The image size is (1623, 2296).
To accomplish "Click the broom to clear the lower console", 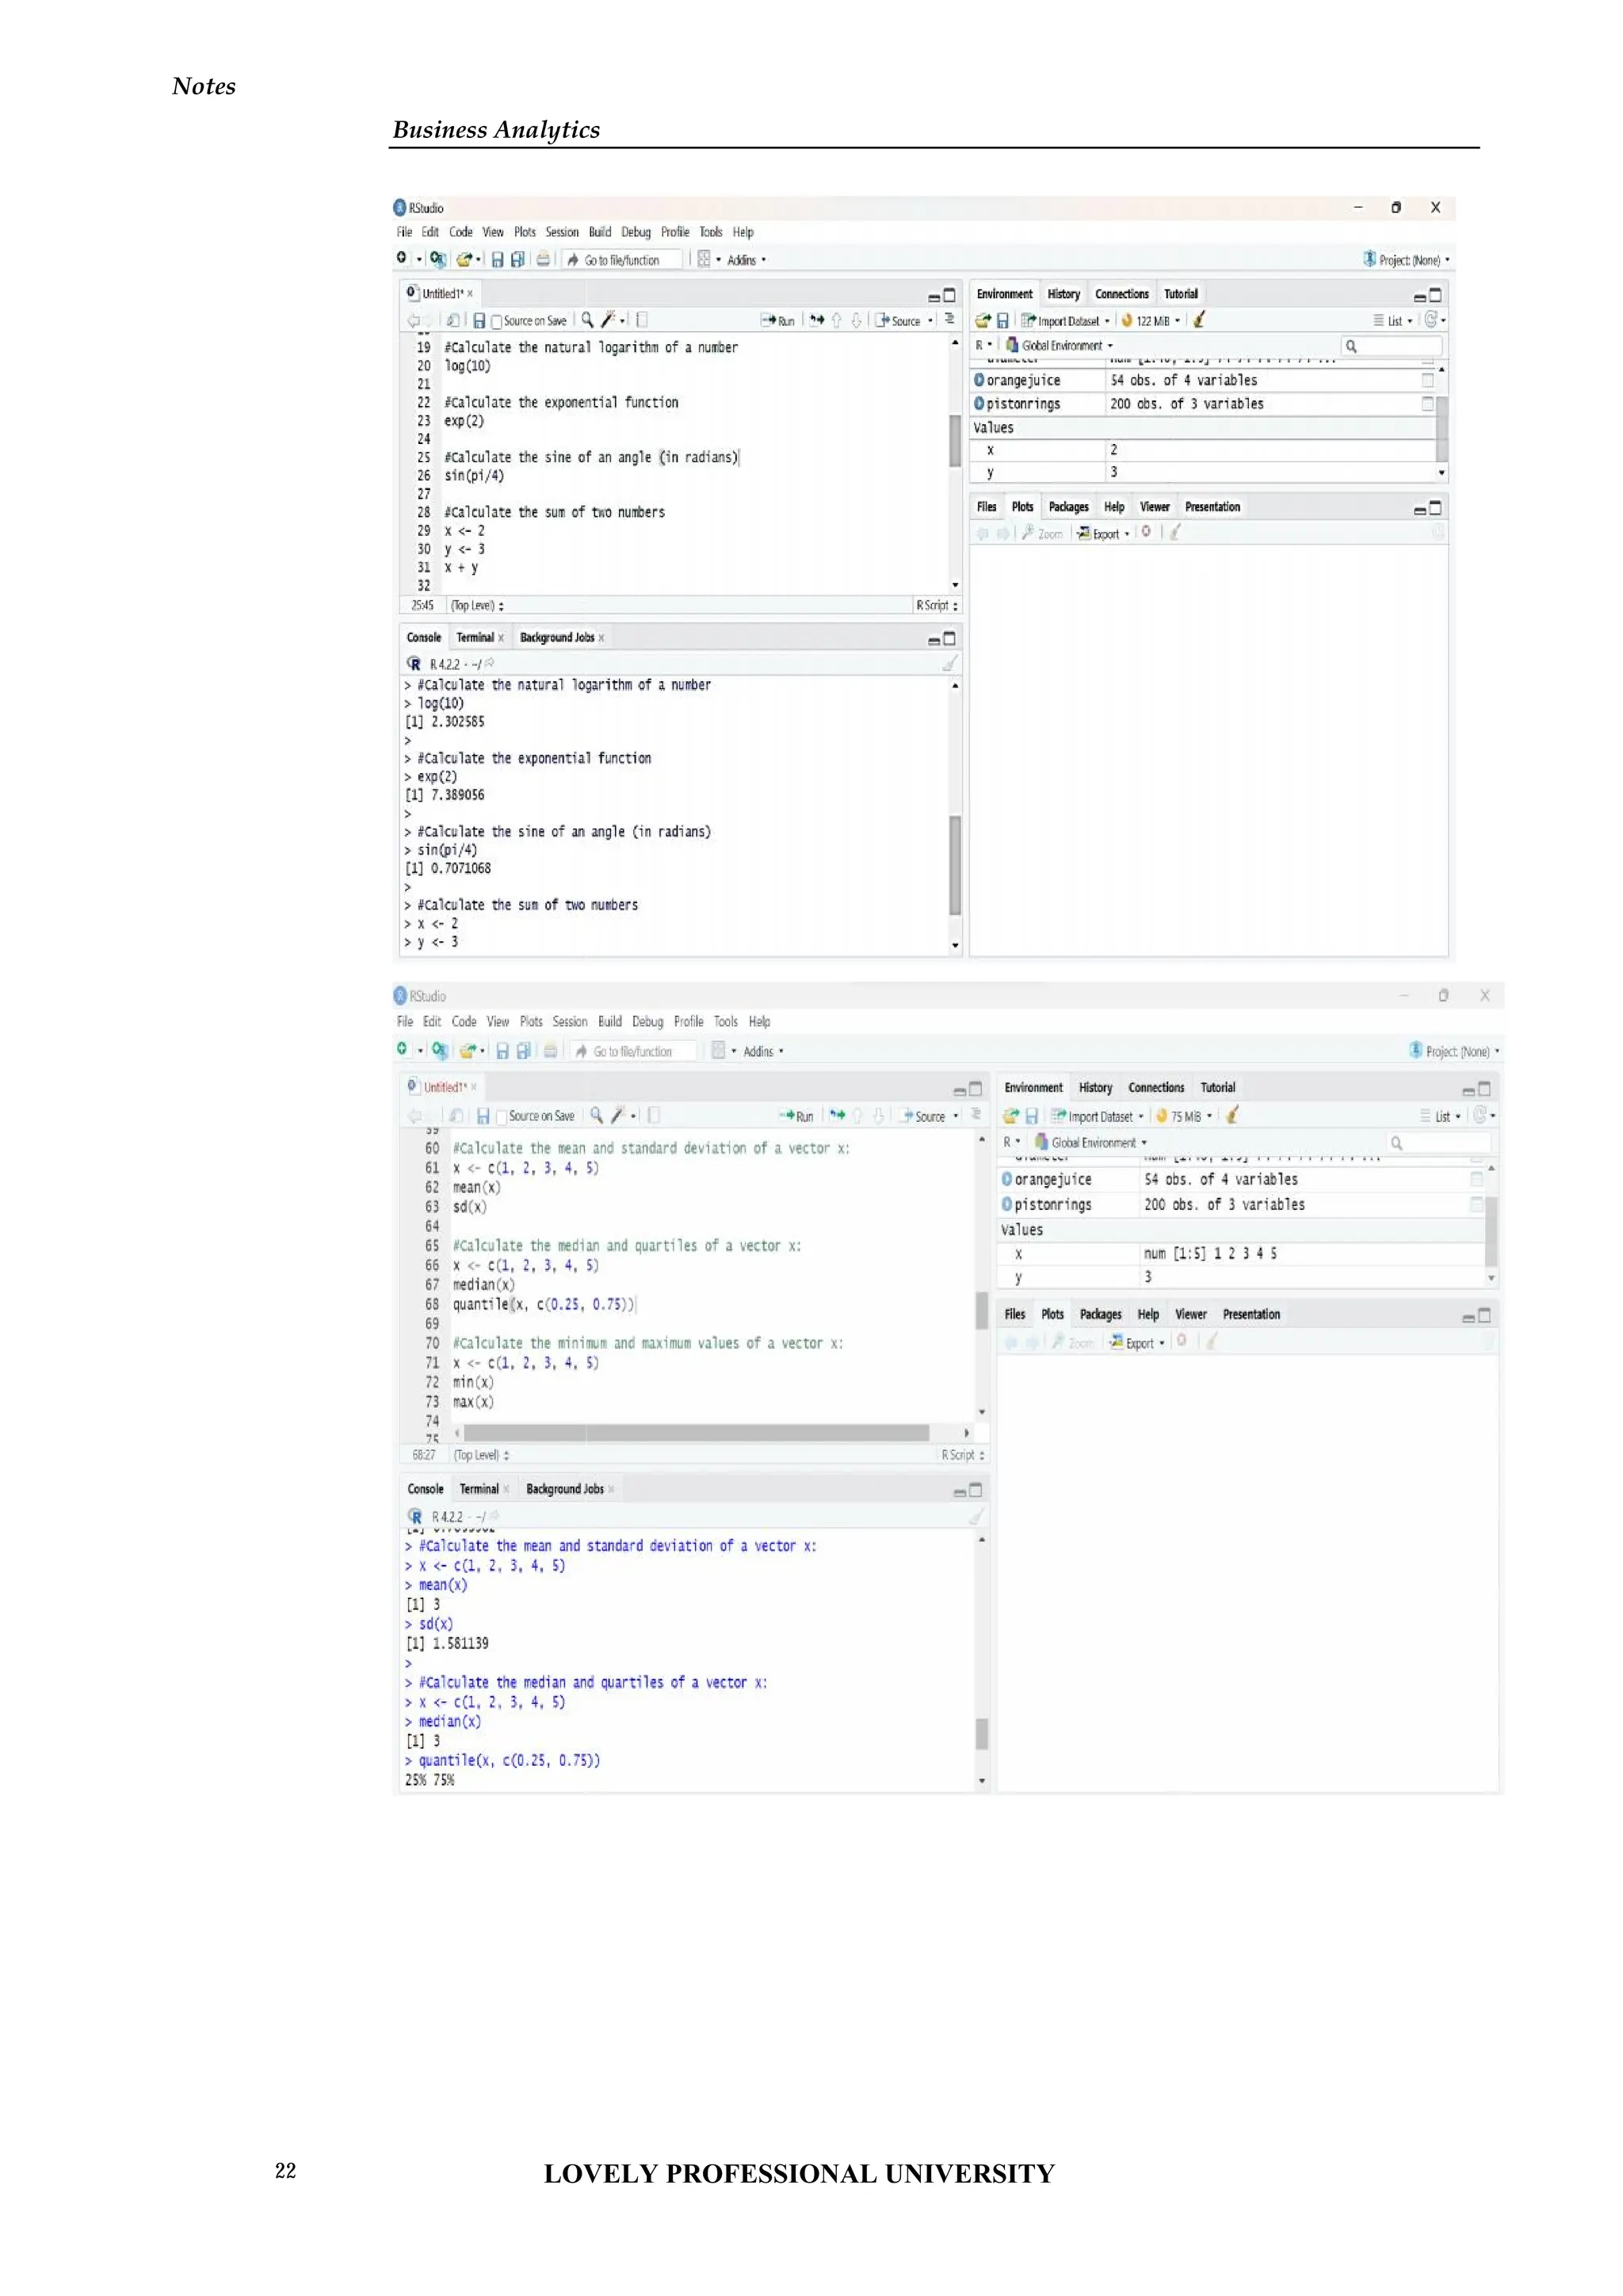I will click(976, 1517).
